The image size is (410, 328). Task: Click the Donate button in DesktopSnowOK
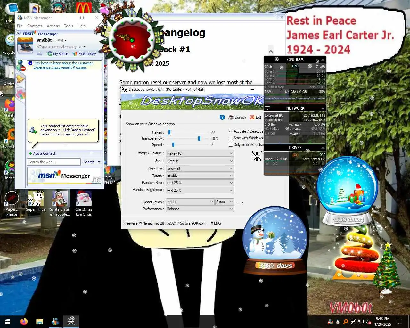point(237,117)
